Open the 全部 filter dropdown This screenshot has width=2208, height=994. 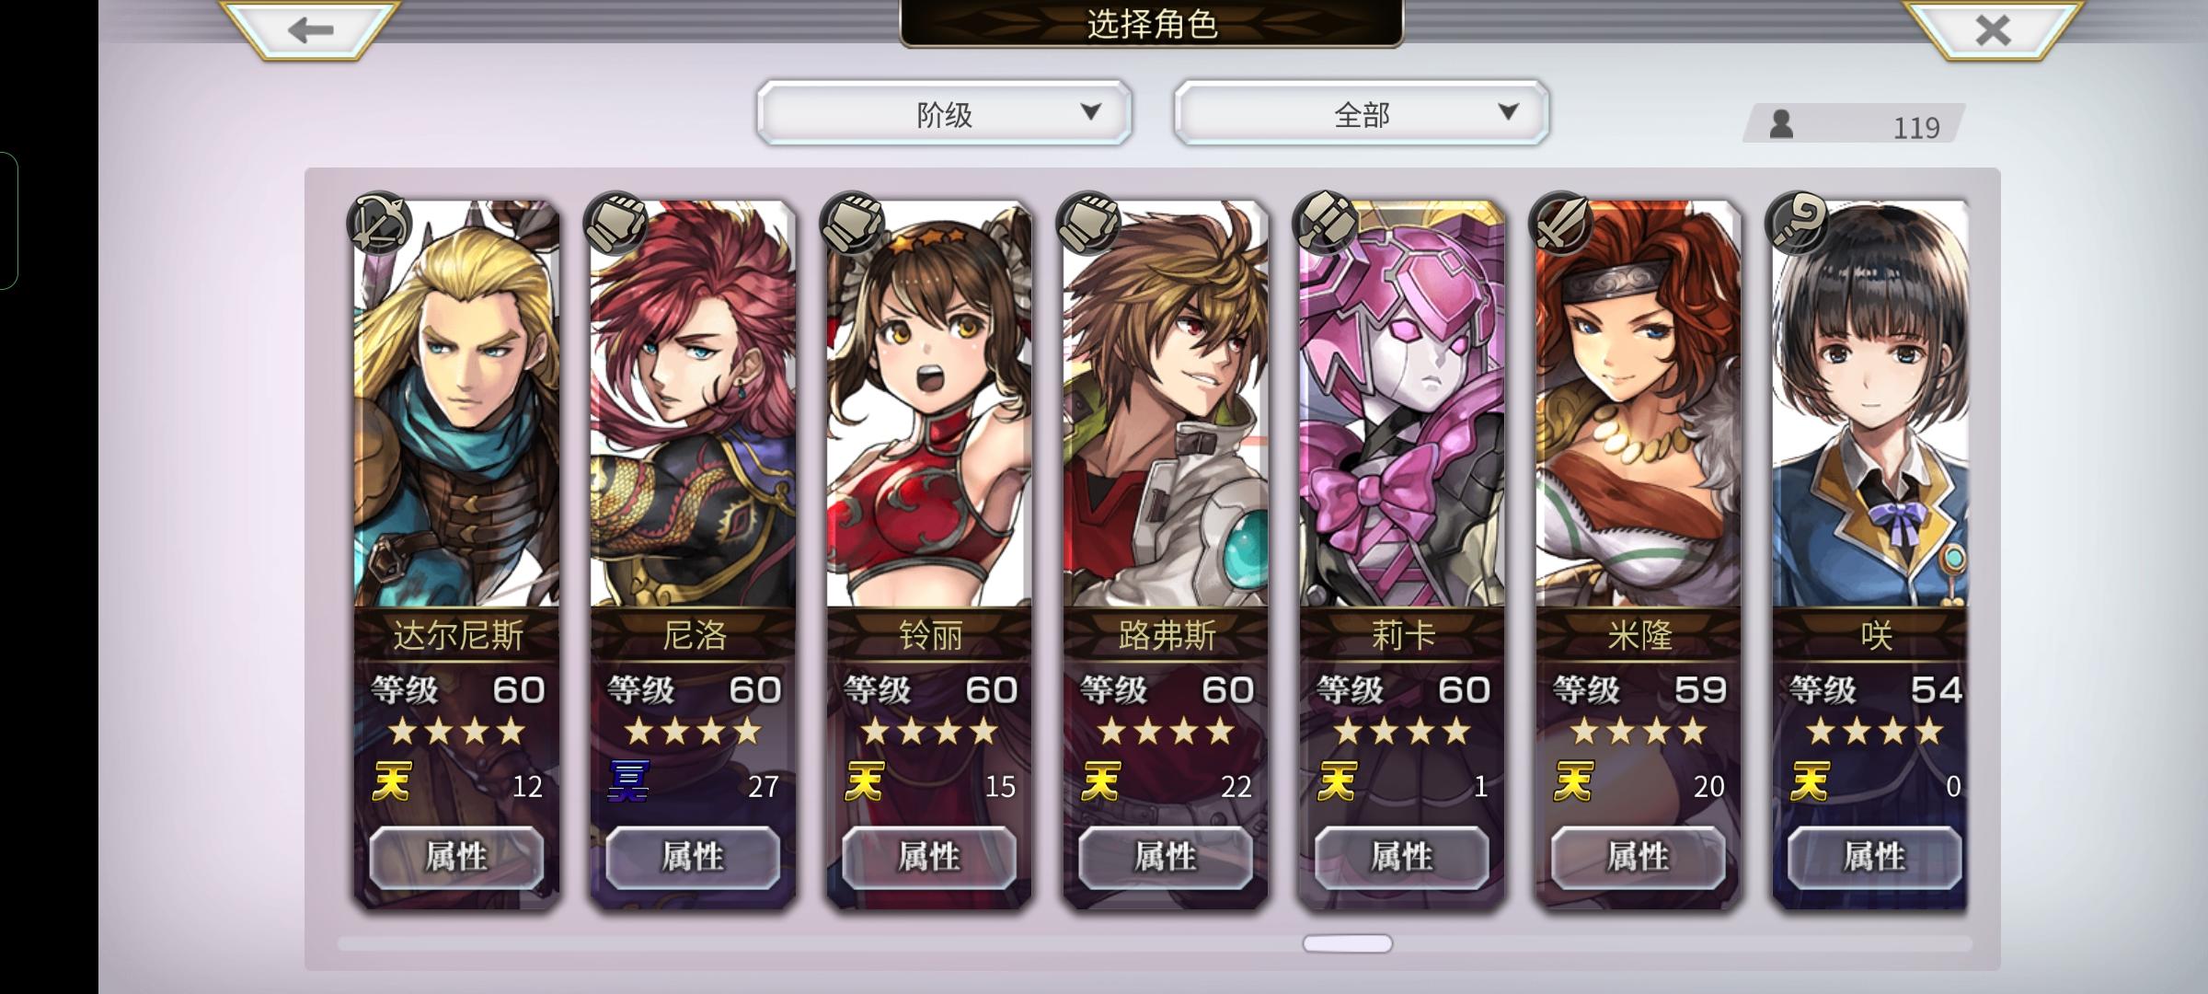point(1362,112)
